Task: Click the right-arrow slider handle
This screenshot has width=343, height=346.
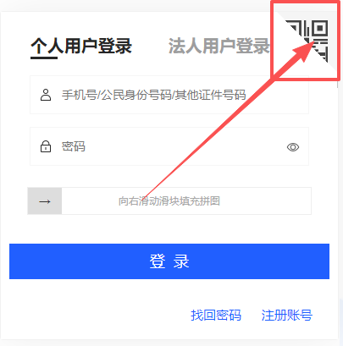Action: [45, 201]
